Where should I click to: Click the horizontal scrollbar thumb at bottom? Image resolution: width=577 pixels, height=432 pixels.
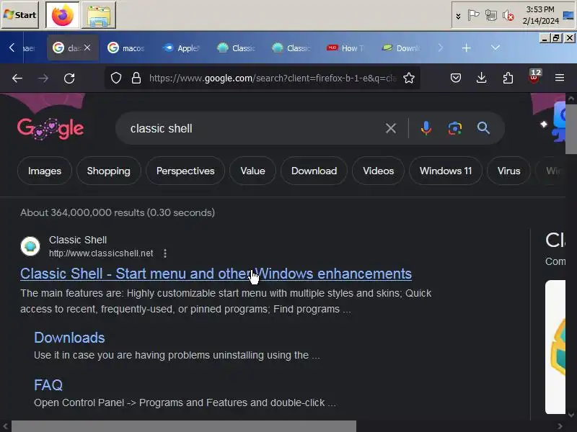click(184, 426)
